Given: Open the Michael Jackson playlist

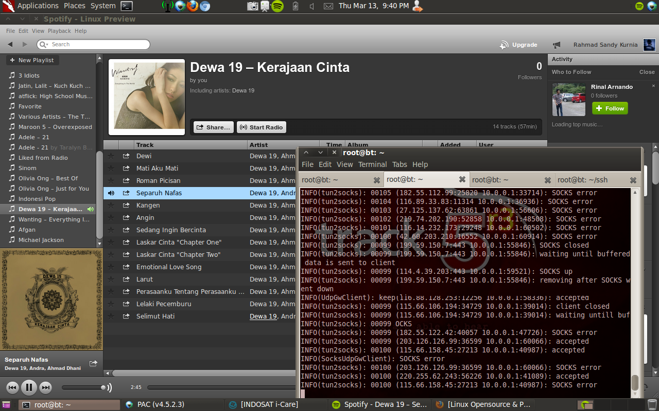Looking at the screenshot, I should pos(41,240).
